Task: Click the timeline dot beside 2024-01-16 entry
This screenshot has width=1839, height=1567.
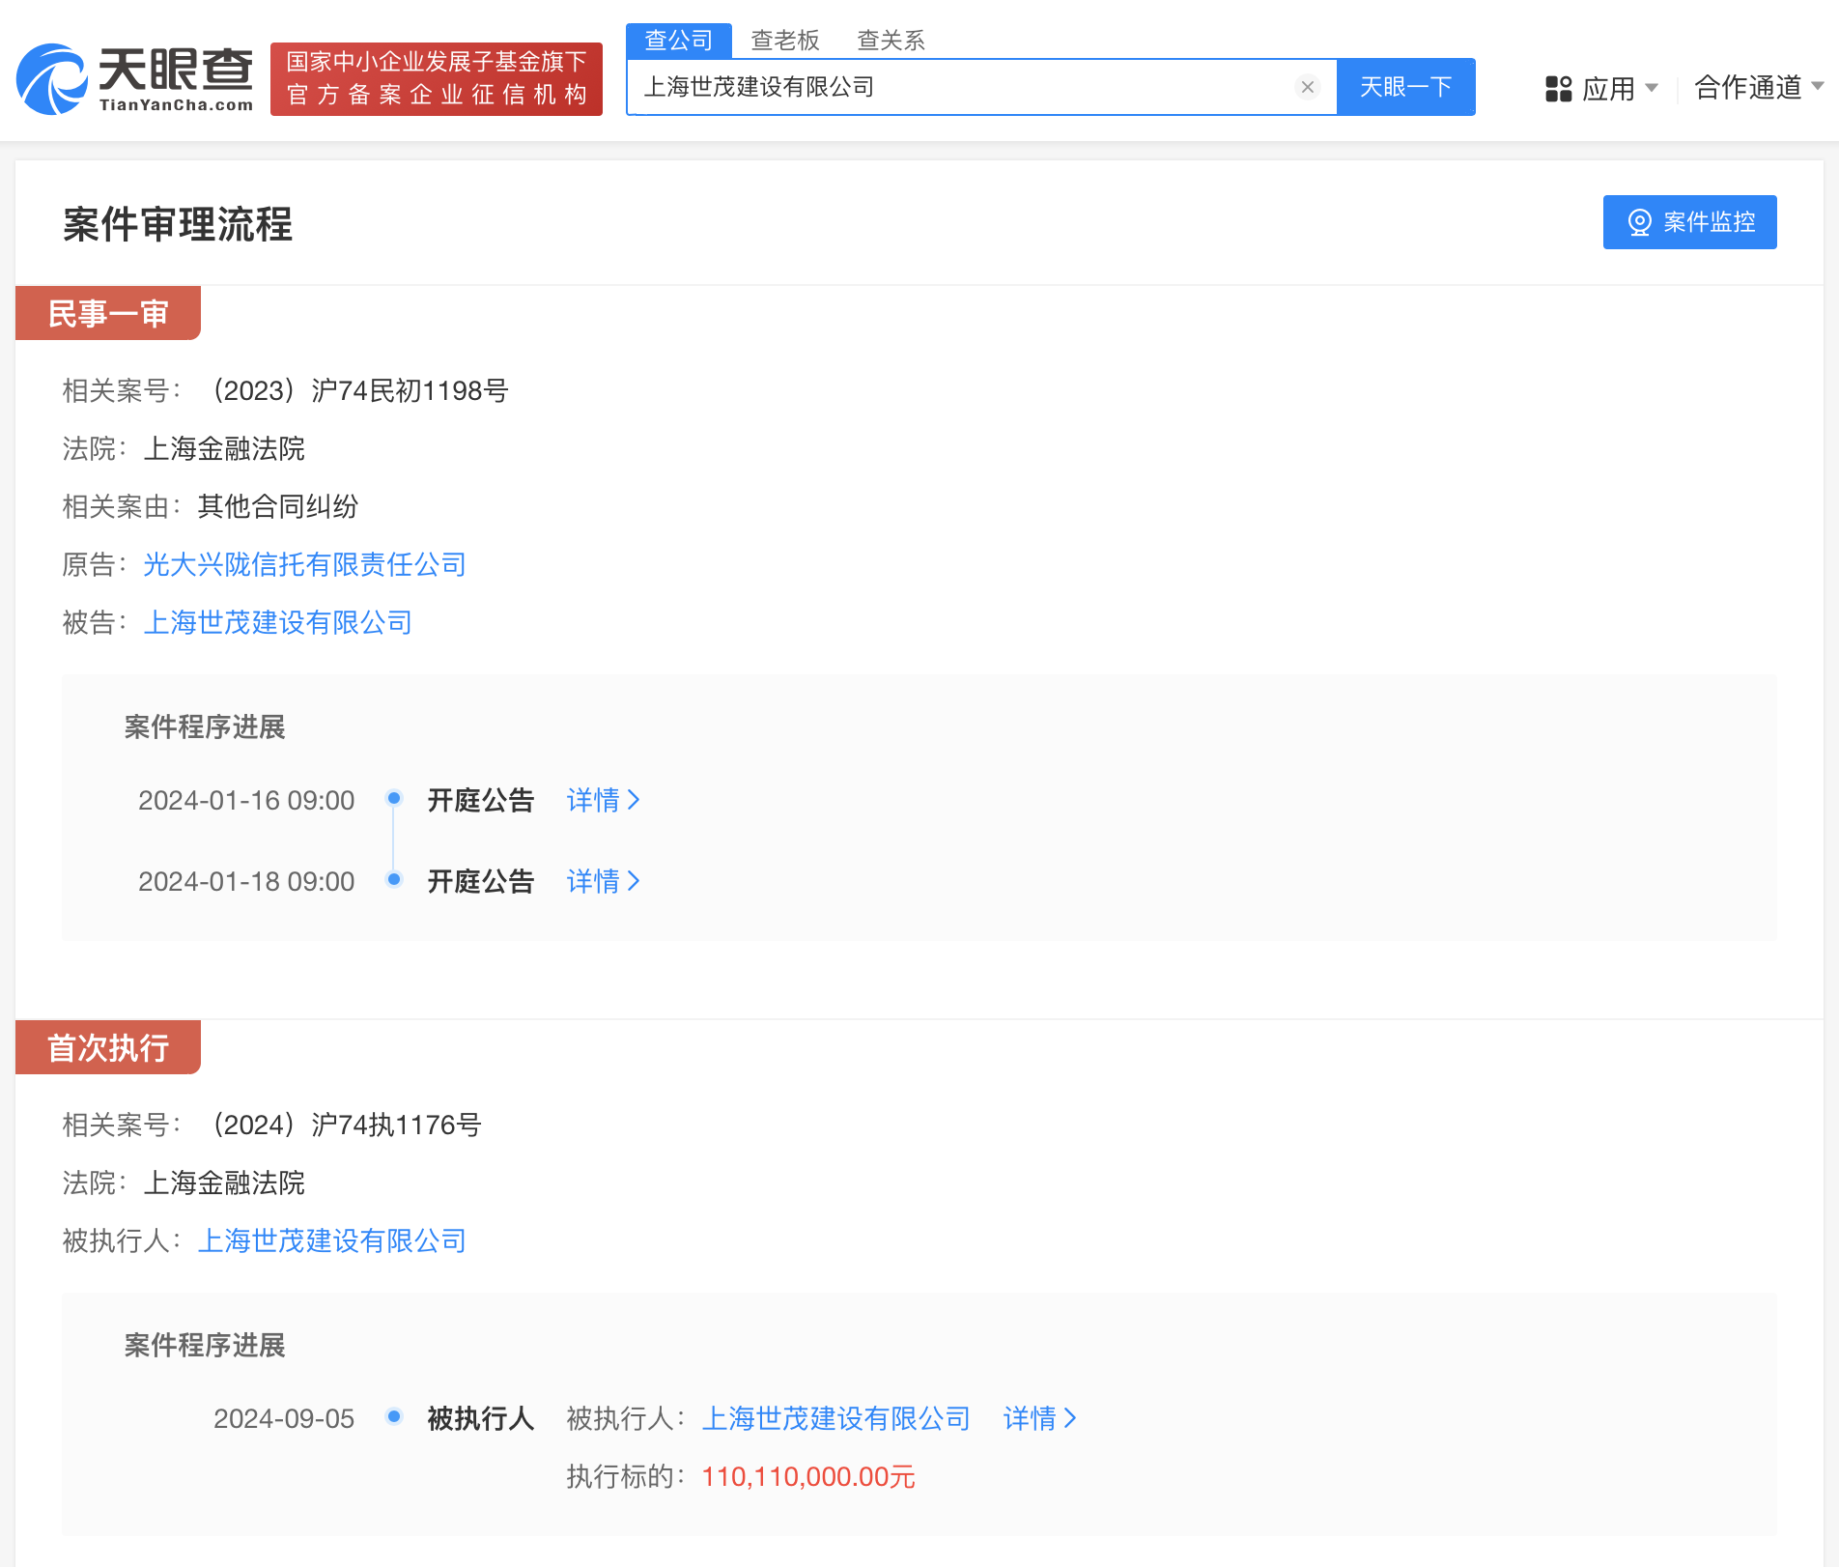Action: tap(393, 799)
